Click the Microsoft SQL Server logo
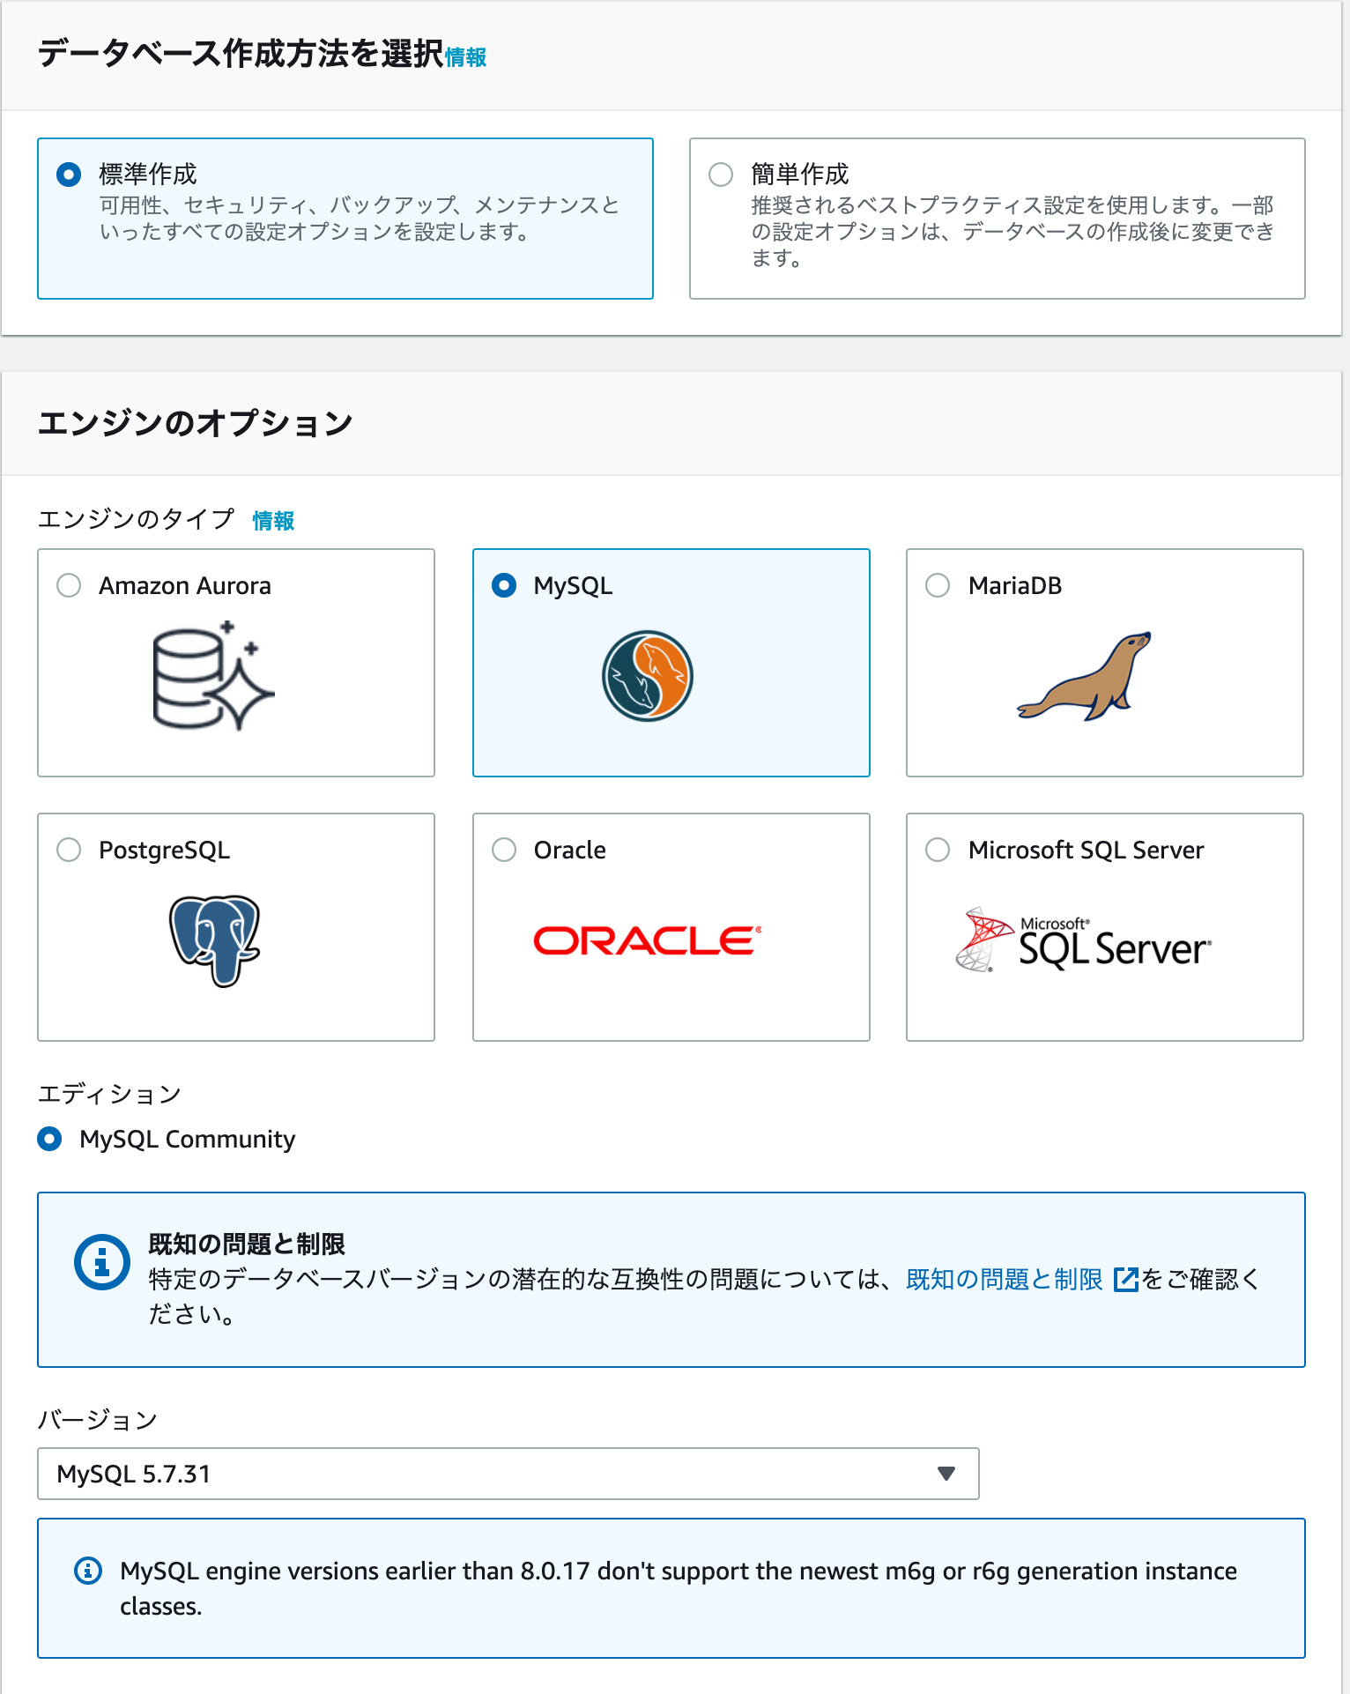This screenshot has height=1694, width=1350. point(1084,940)
